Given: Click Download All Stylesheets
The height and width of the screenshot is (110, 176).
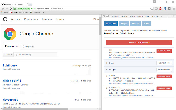Looking at the screenshot, I should (x=139, y=43).
